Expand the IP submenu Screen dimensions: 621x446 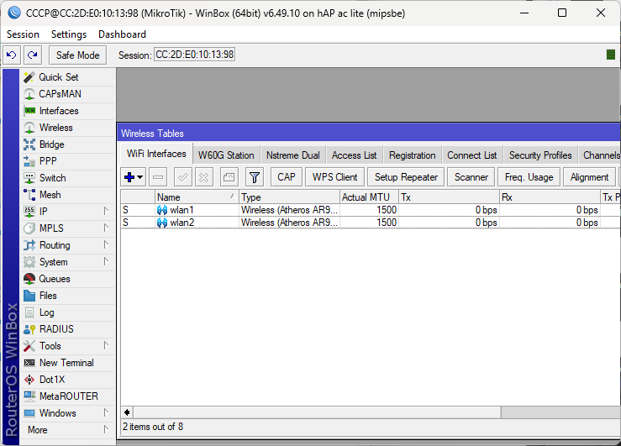(x=68, y=212)
